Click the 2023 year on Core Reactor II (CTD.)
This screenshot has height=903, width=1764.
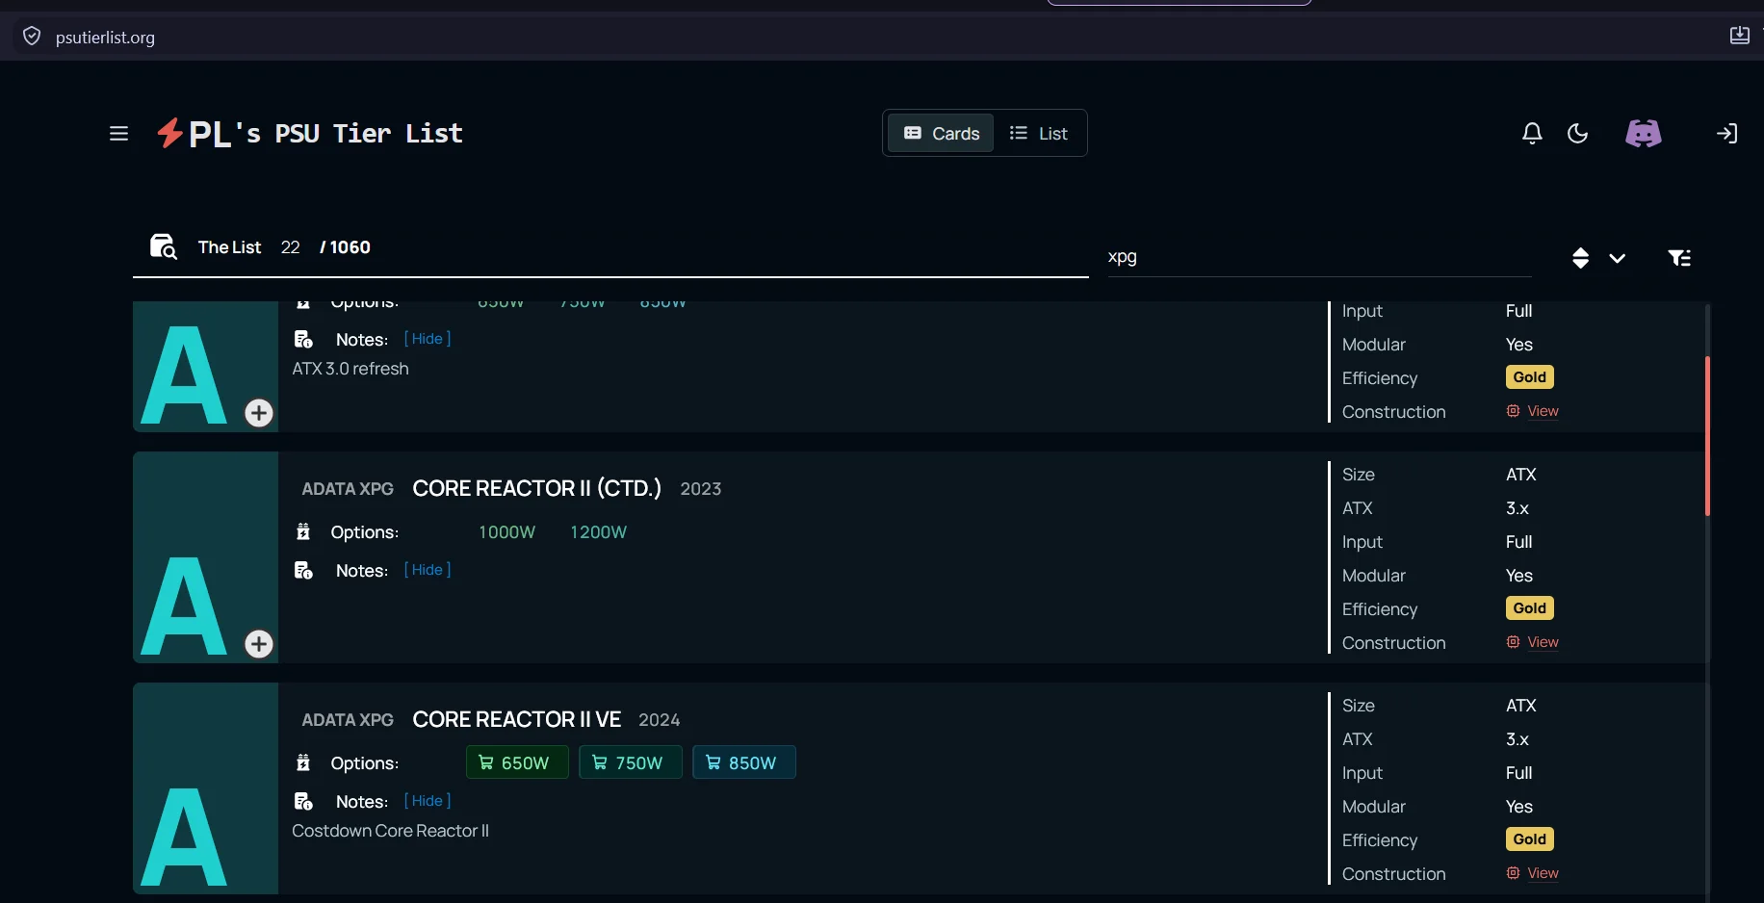(x=701, y=489)
